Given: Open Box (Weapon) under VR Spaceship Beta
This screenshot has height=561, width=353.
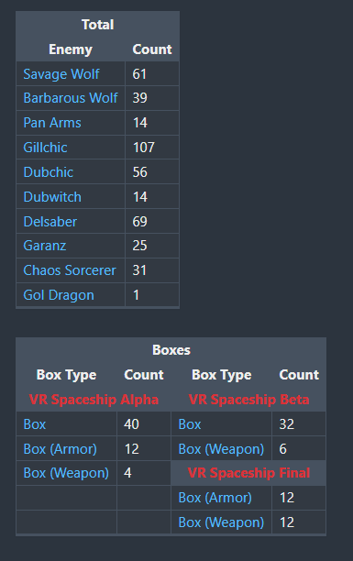Looking at the screenshot, I should (221, 449).
